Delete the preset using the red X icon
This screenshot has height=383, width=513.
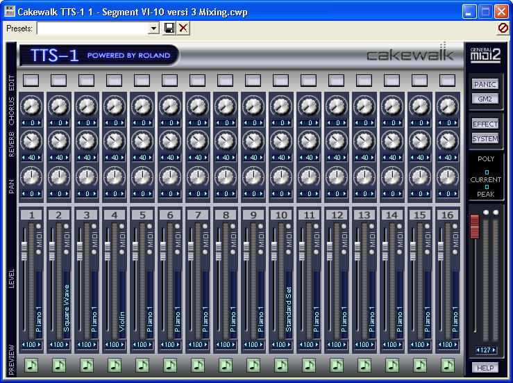183,28
